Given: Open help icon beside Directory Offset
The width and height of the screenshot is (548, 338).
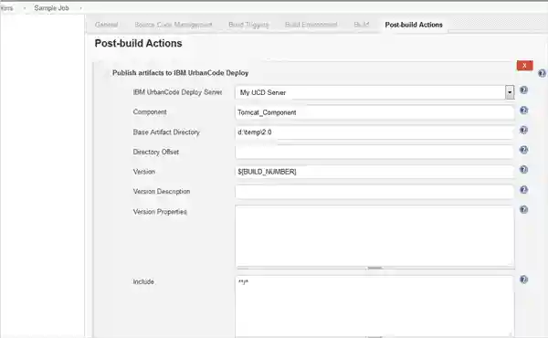Looking at the screenshot, I should point(523,150).
